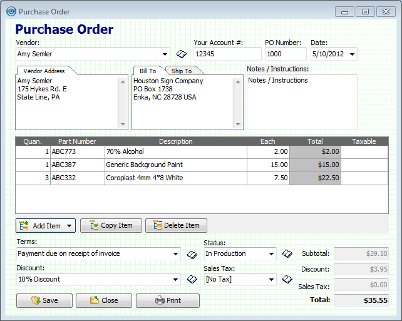Toggle Taxable cell for Generic Background Paint

pos(364,165)
